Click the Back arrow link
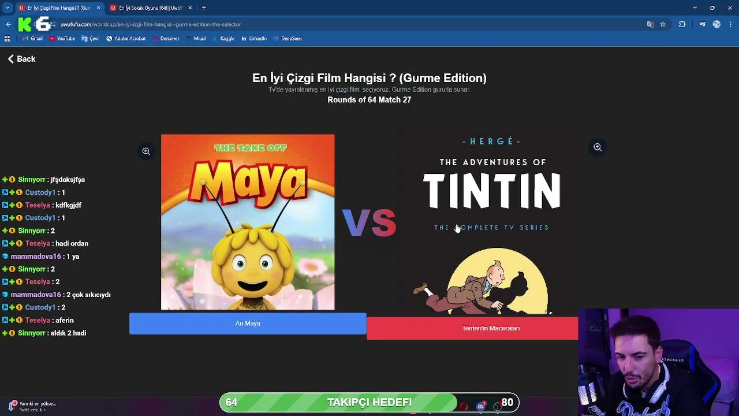 21,59
